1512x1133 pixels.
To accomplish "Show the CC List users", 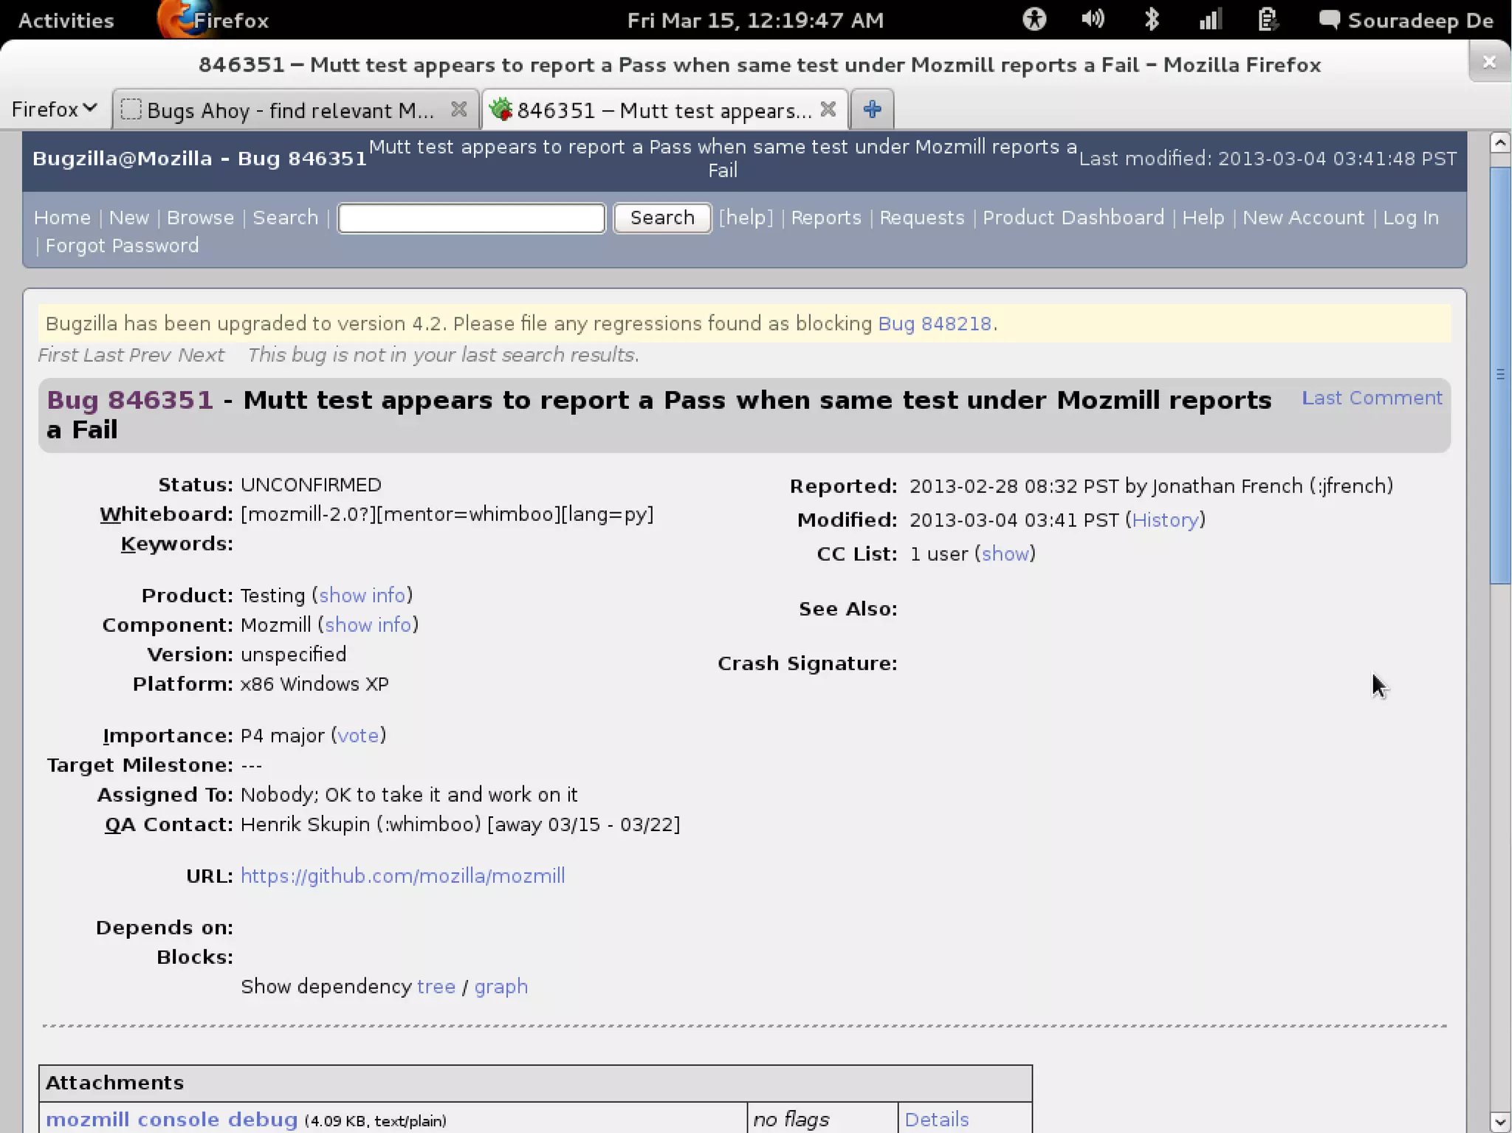I will coord(1005,554).
